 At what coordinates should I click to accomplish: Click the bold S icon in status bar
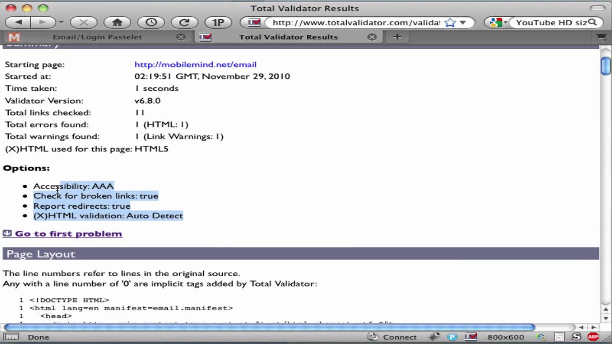(576, 337)
